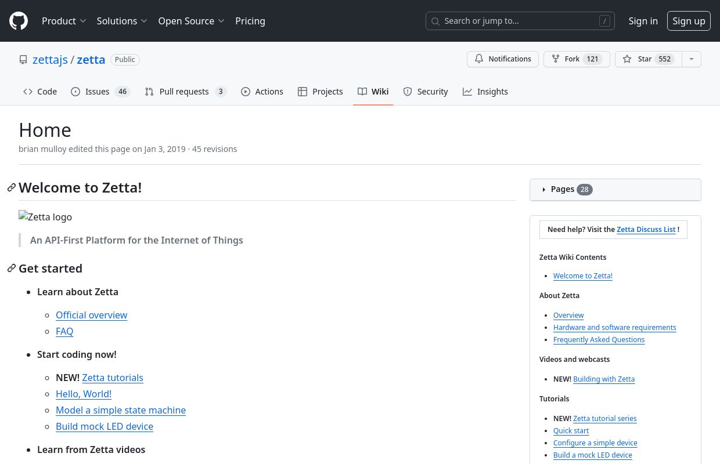Expand the Pages 28 list
The width and height of the screenshot is (720, 464).
pos(615,190)
